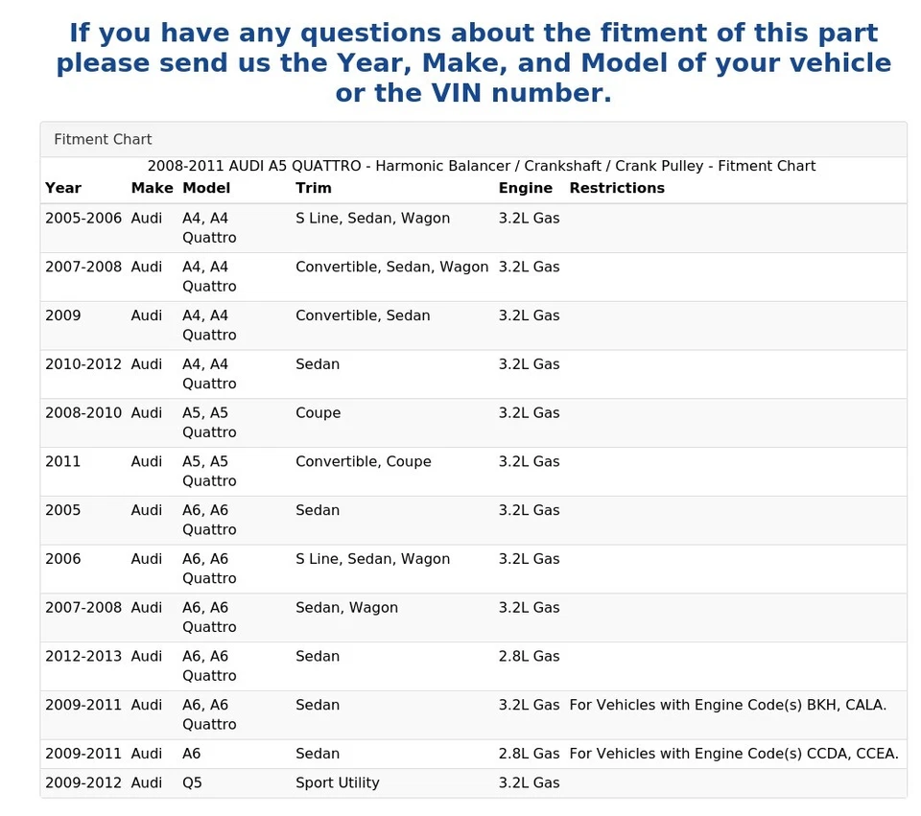Select the 2010-2012 year cell
The image size is (921, 816).
83,364
